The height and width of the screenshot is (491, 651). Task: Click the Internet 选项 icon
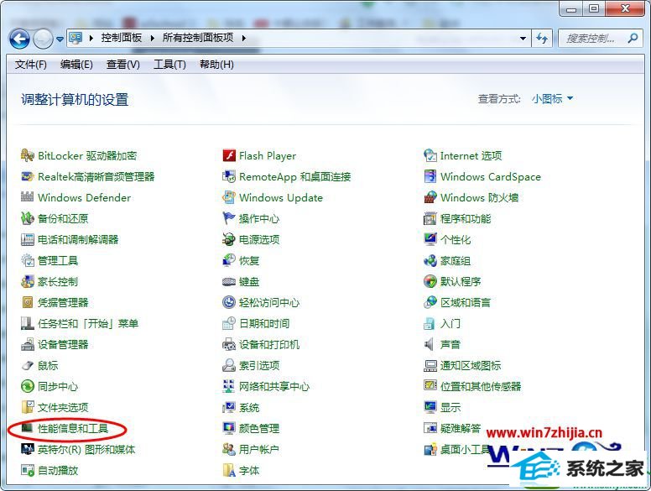430,156
